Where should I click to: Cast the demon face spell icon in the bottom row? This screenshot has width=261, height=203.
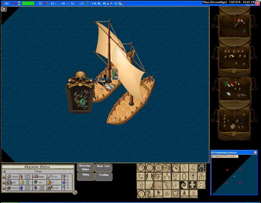176,194
